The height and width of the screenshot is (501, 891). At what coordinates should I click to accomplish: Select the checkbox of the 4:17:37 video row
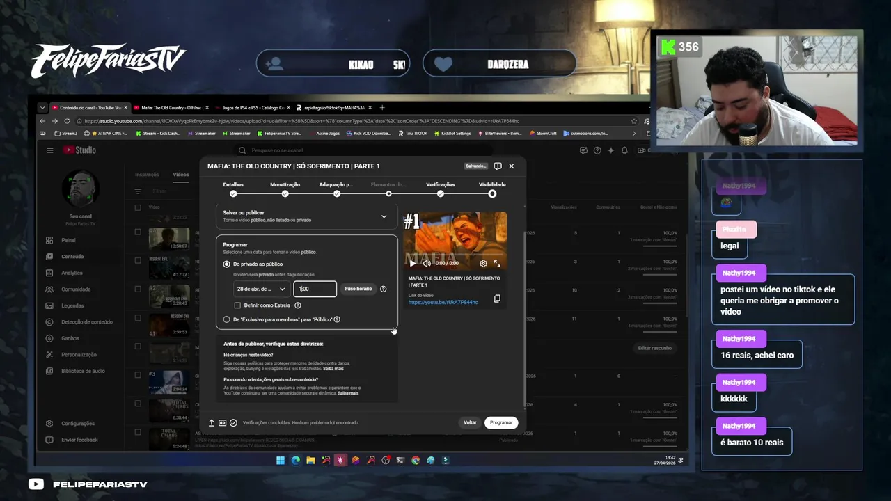138,261
